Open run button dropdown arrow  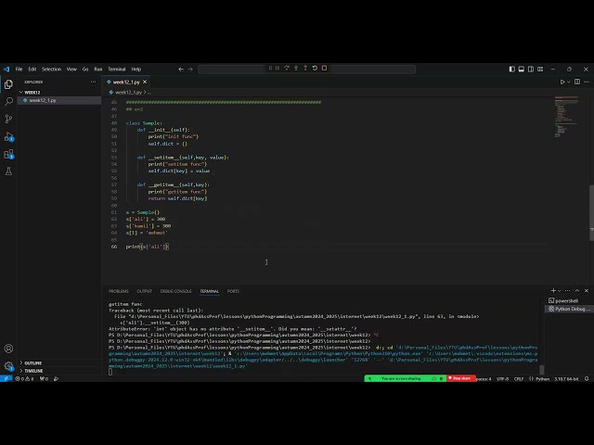[568, 83]
